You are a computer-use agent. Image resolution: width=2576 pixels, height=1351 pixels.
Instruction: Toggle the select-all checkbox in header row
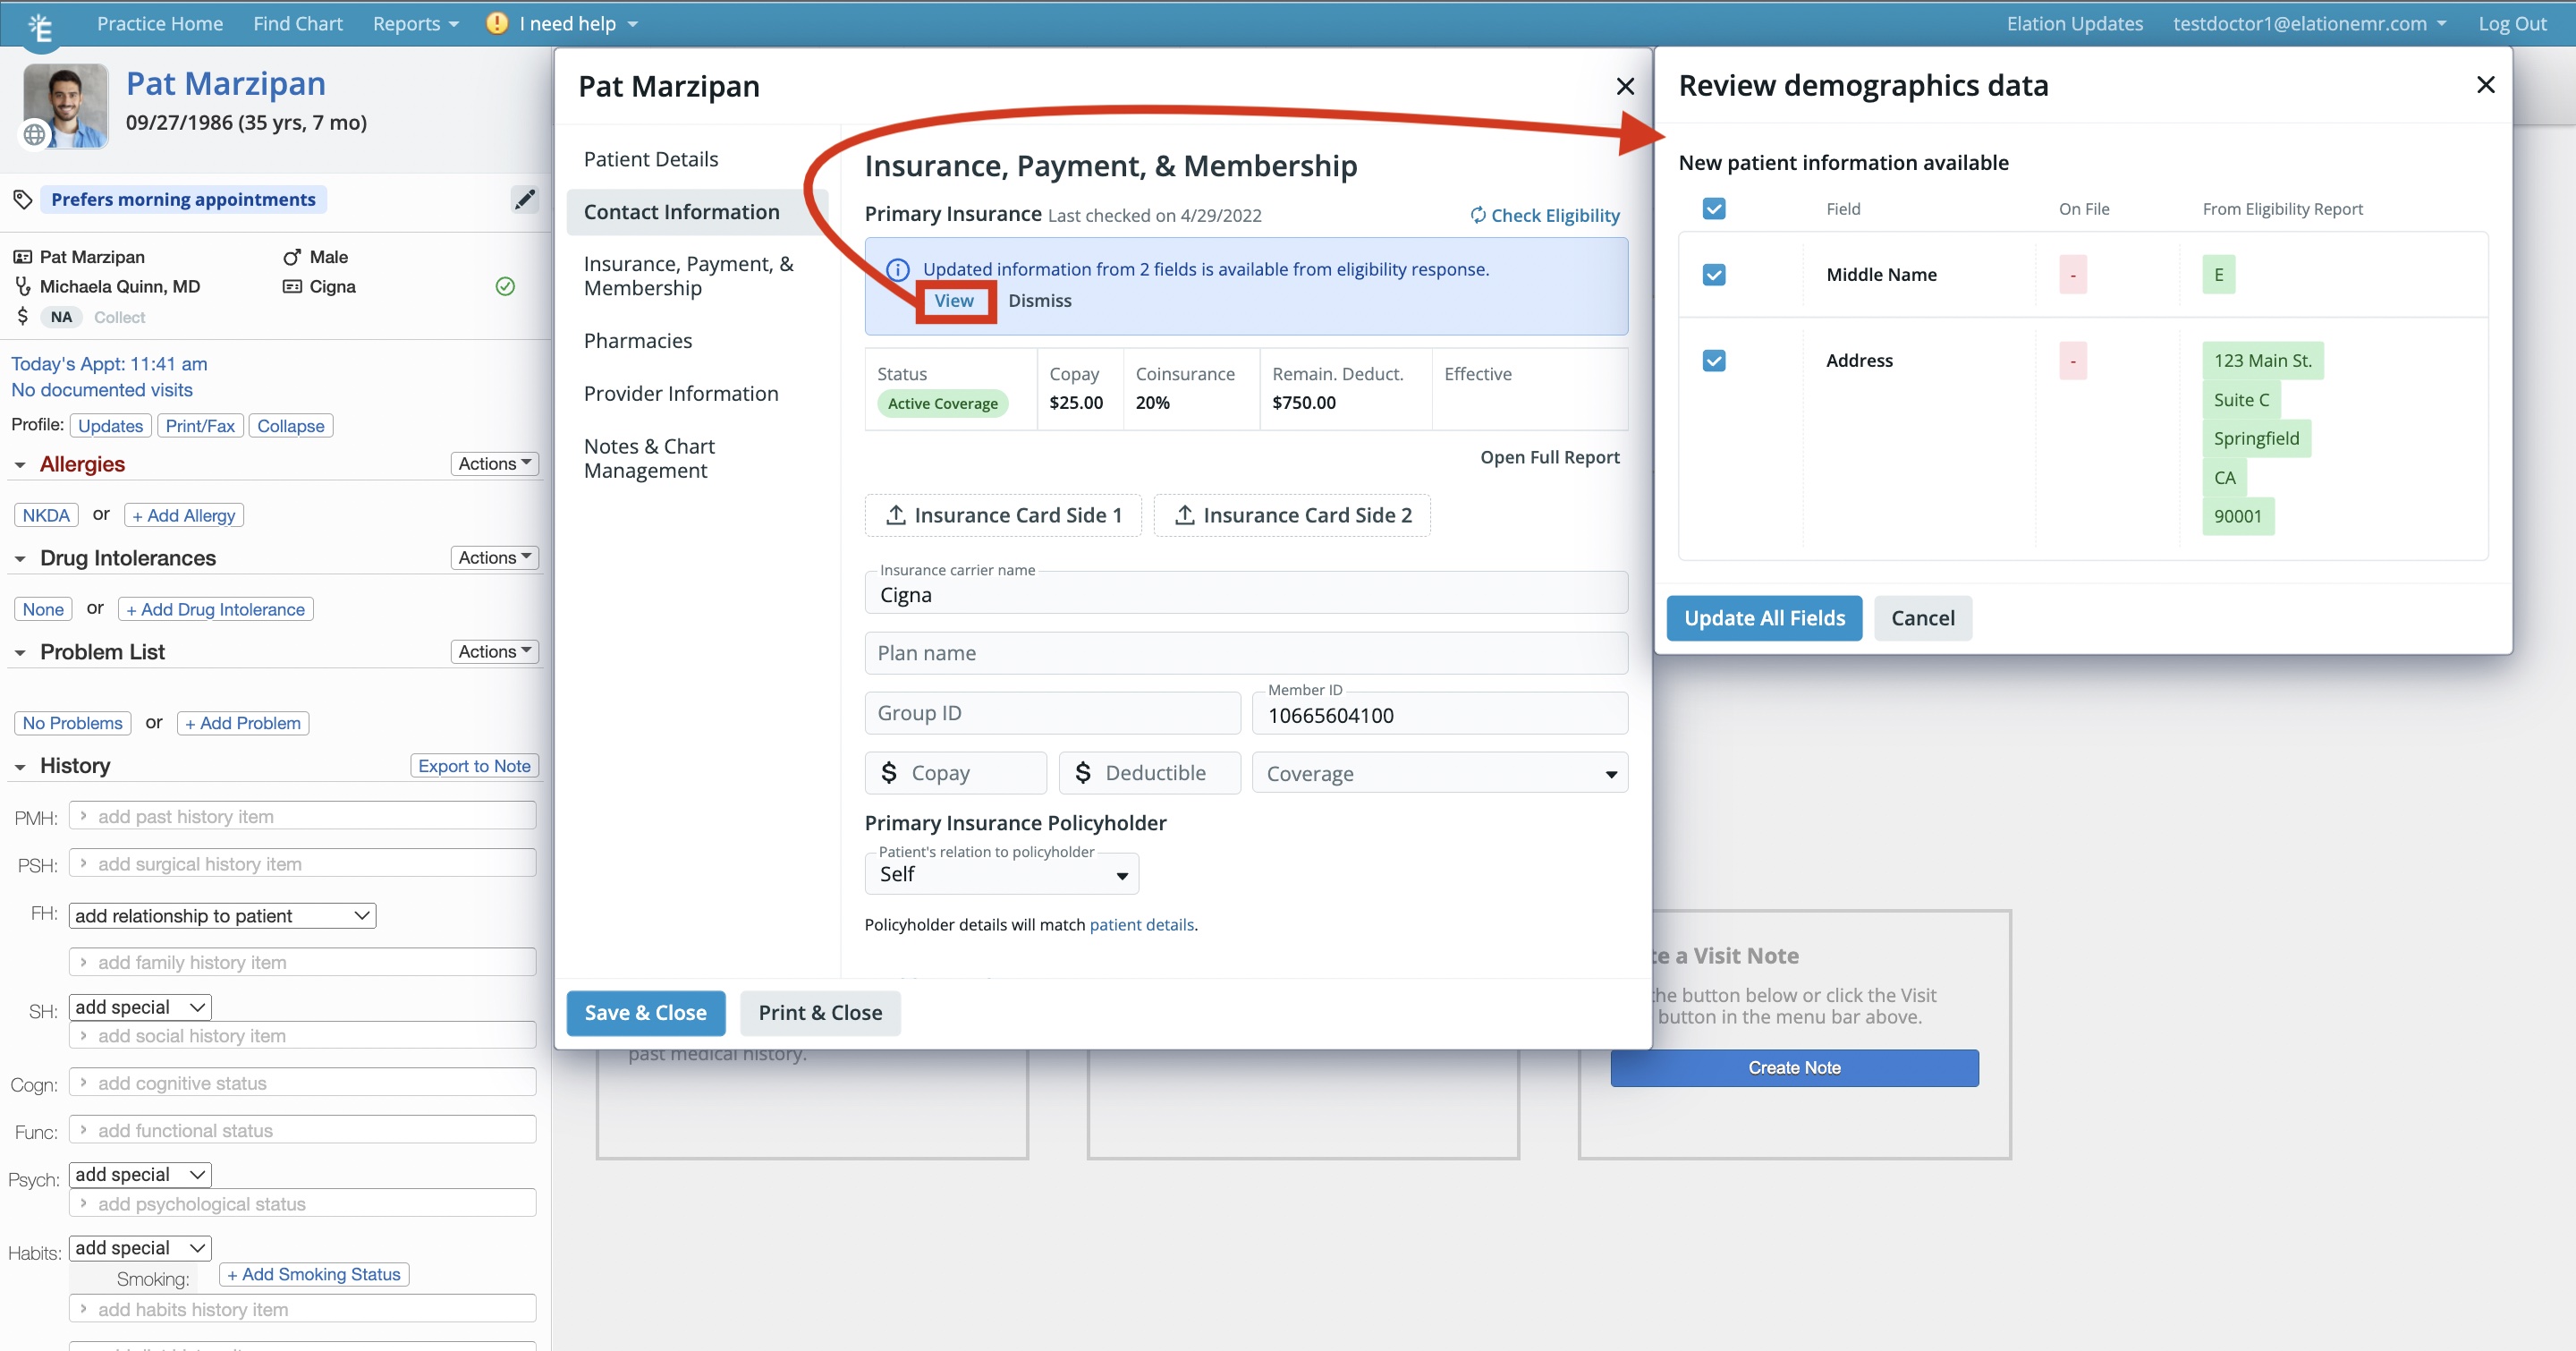pos(1713,208)
